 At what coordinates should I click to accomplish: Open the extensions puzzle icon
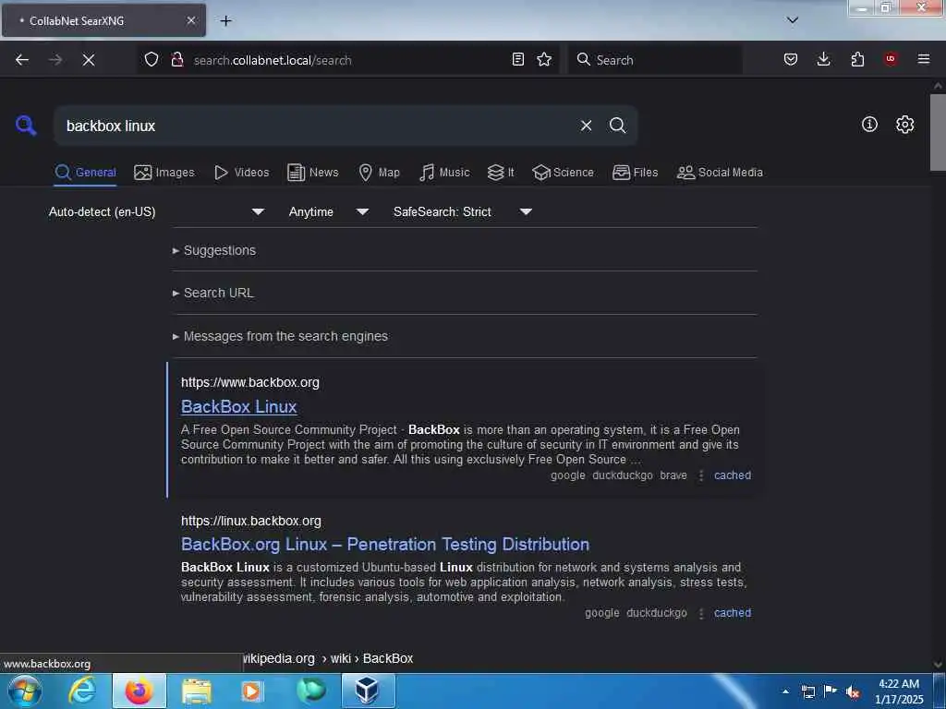click(857, 59)
